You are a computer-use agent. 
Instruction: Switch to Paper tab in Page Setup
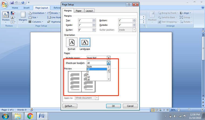(x=79, y=11)
